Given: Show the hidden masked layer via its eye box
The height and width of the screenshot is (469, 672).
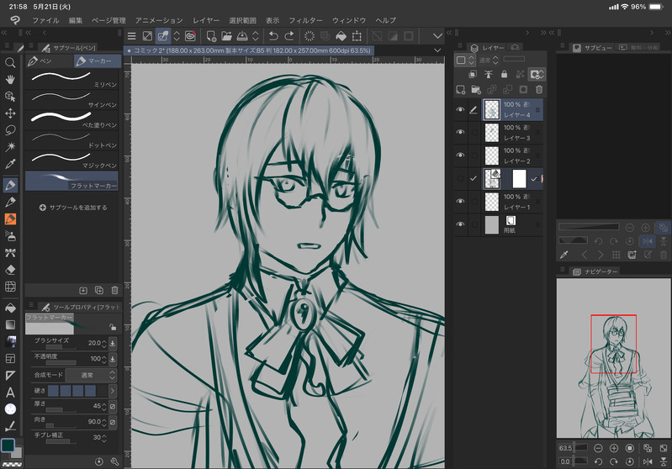Looking at the screenshot, I should 460,178.
